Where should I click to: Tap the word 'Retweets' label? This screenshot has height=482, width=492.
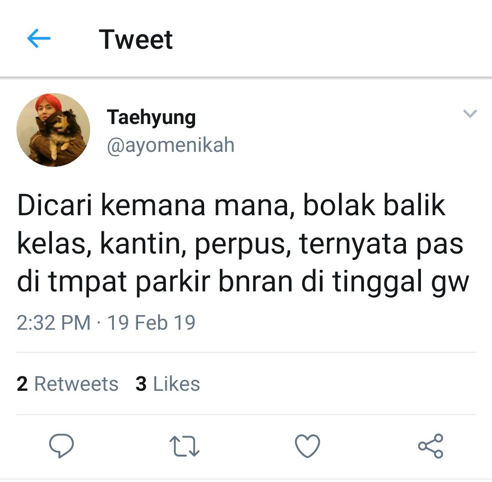[x=76, y=384]
